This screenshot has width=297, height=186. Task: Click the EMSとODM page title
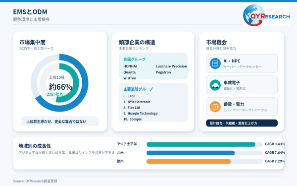point(30,12)
